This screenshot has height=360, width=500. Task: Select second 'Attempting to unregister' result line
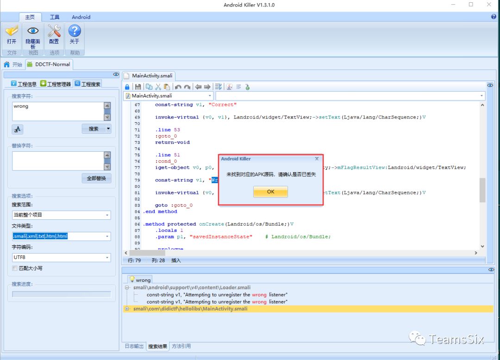click(217, 302)
